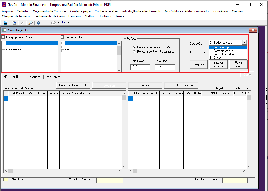Click the new document toolbar icon
The width and height of the screenshot is (268, 191).
click(x=14, y=23)
